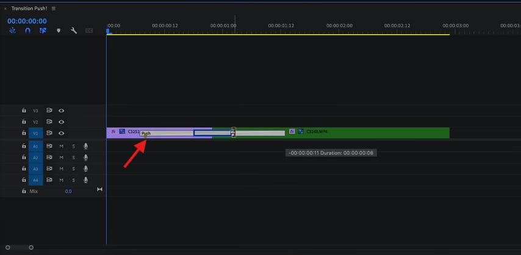Click fx badge on the C3251 clip
The image size is (521, 255).
click(x=113, y=132)
